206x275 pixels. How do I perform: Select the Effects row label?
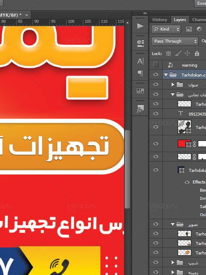click(x=199, y=182)
